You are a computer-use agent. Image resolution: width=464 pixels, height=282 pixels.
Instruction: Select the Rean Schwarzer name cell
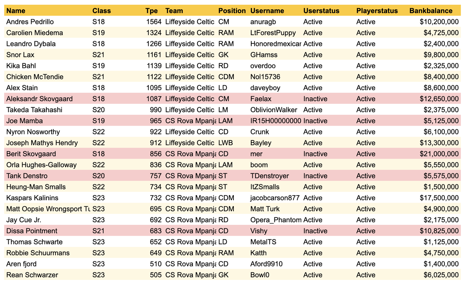tap(32, 275)
